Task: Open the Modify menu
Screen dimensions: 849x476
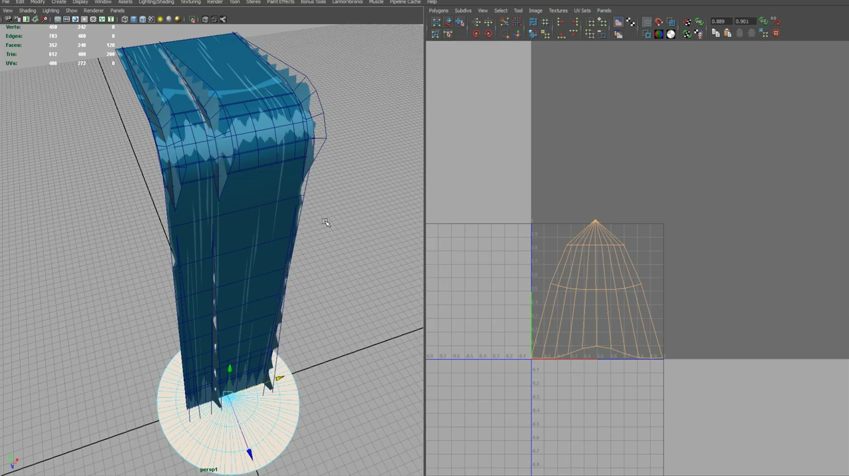Action: pos(37,3)
